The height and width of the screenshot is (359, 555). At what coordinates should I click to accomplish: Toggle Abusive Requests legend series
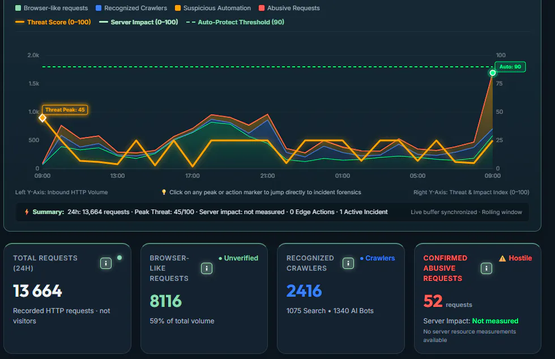pos(289,8)
